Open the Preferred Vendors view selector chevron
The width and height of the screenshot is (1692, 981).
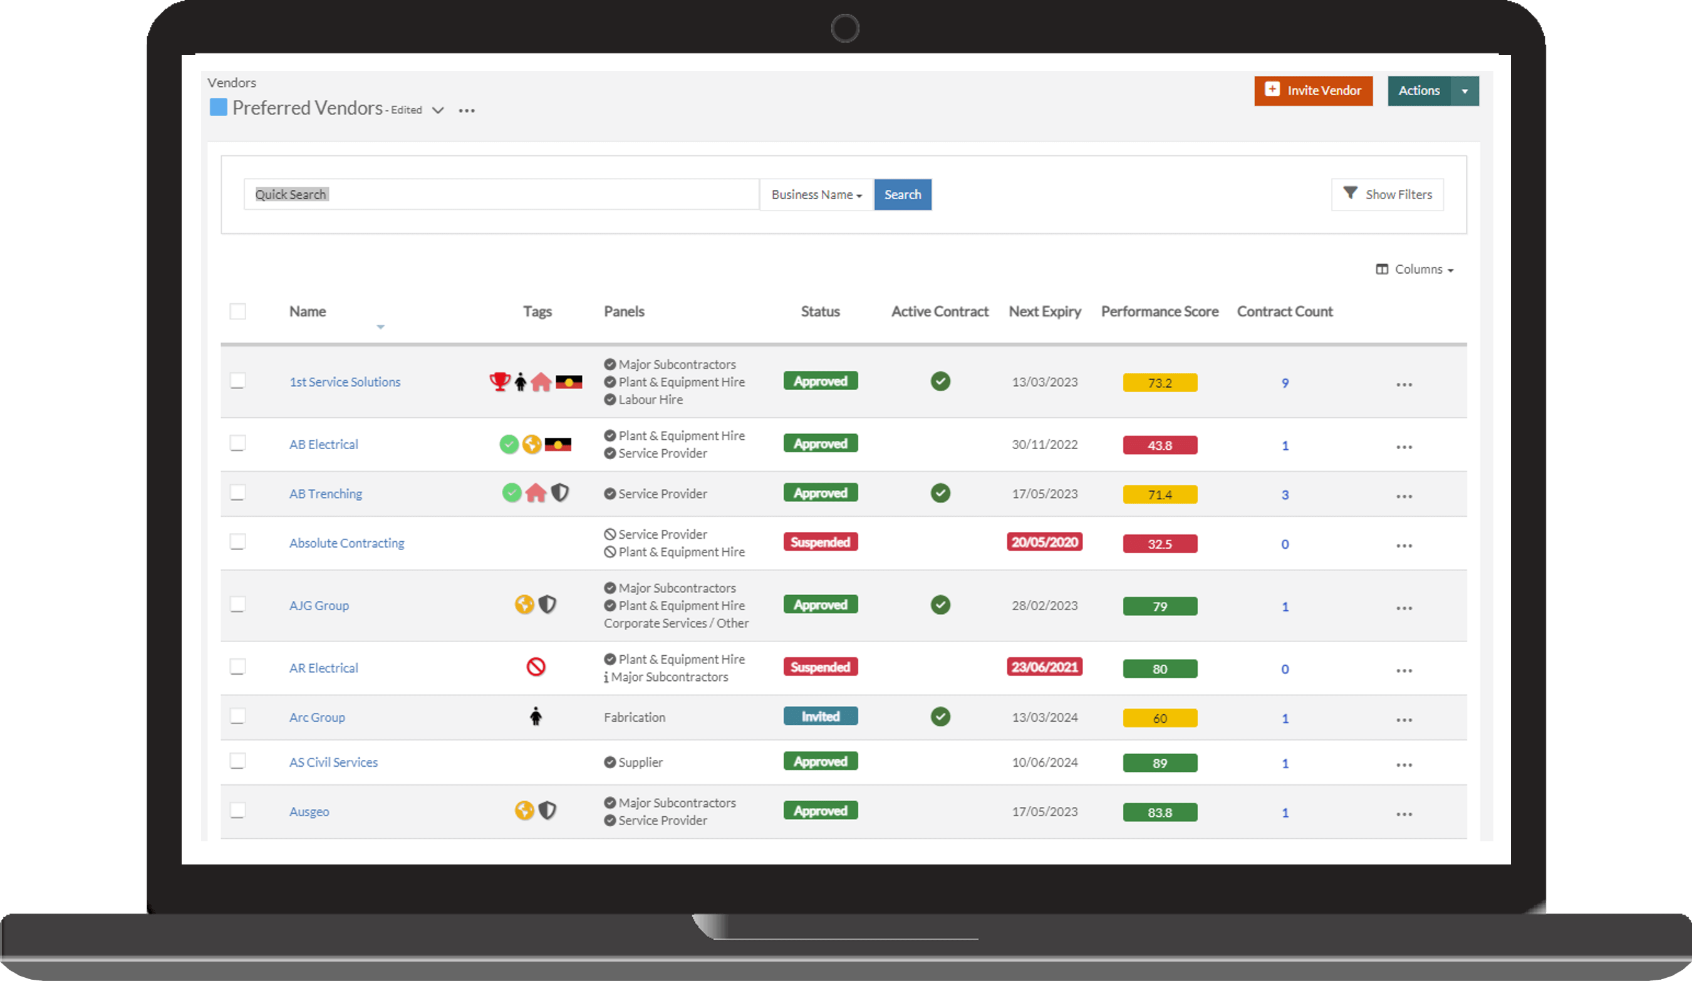click(x=438, y=110)
